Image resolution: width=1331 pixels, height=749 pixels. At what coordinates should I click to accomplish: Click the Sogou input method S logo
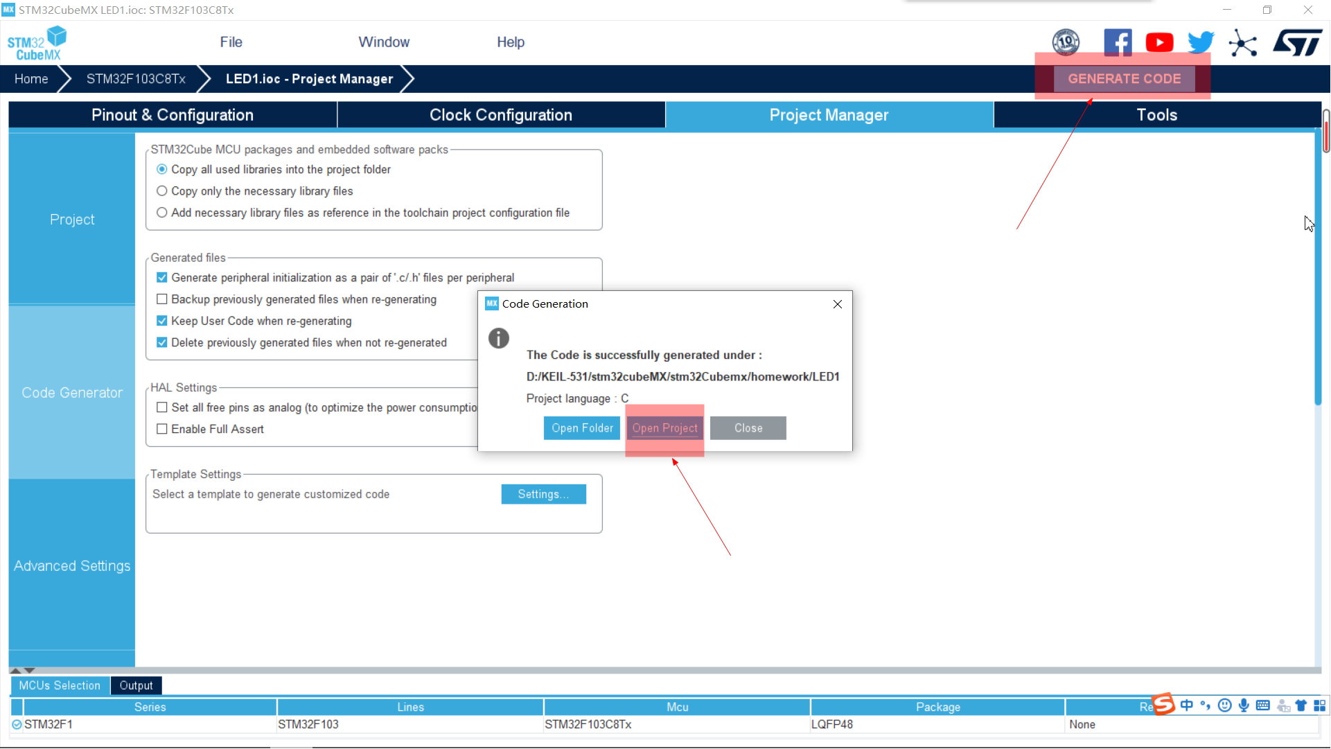pos(1163,705)
